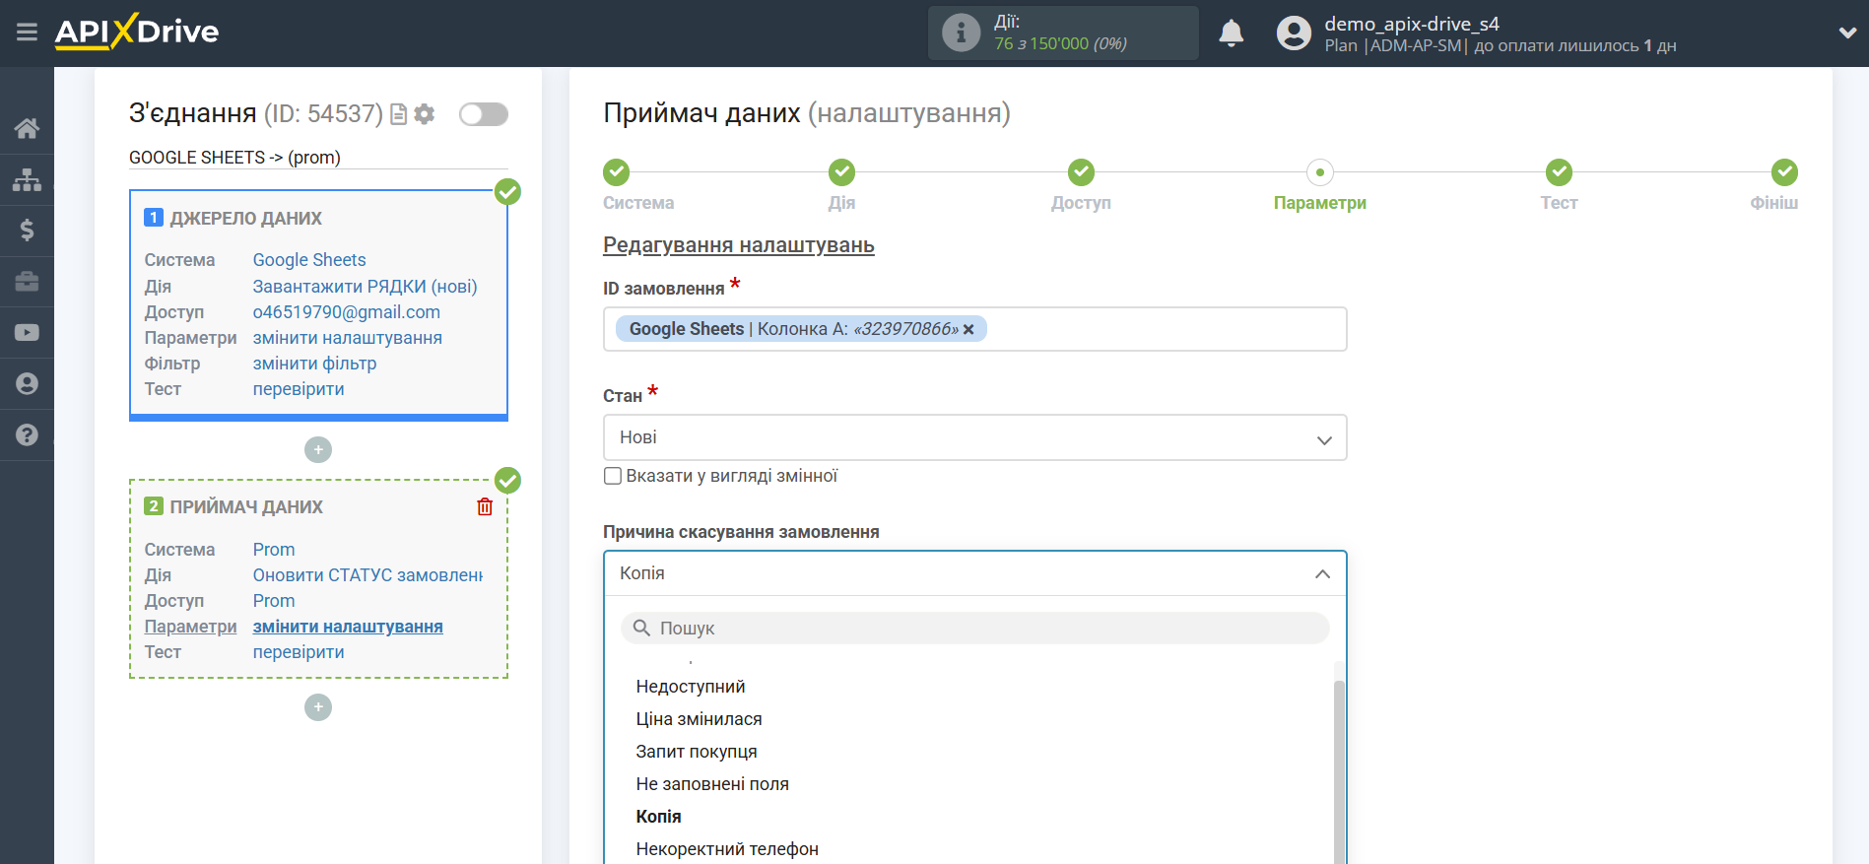Viewport: 1869px width, 864px height.
Task: Click the ДЖЕРЕЛО ДАНИХ header
Action: click(245, 219)
